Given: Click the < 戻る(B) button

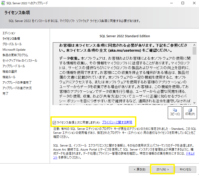Looking at the screenshot, I should (140, 170).
